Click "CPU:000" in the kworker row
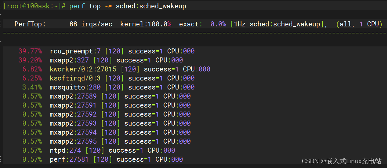The height and width of the screenshot is (168, 387). [197, 69]
